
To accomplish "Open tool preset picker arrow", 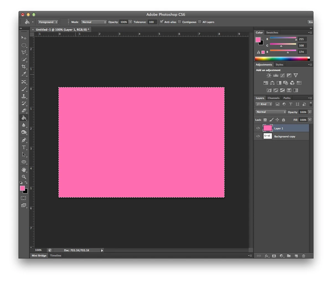I will 33,22.
